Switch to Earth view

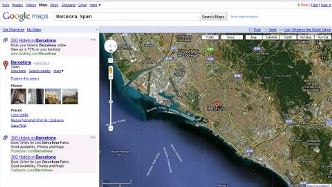point(288,37)
